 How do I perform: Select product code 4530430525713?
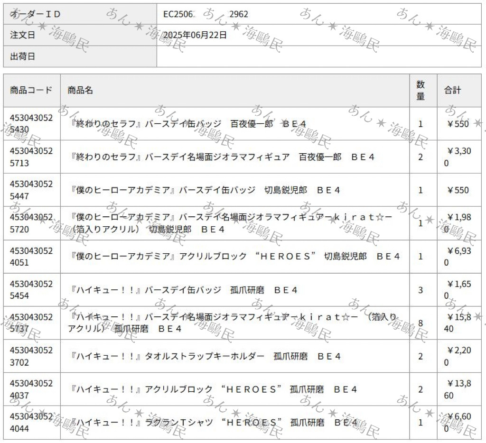(31, 157)
